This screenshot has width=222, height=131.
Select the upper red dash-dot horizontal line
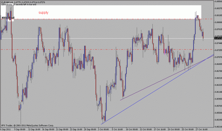click(107, 19)
